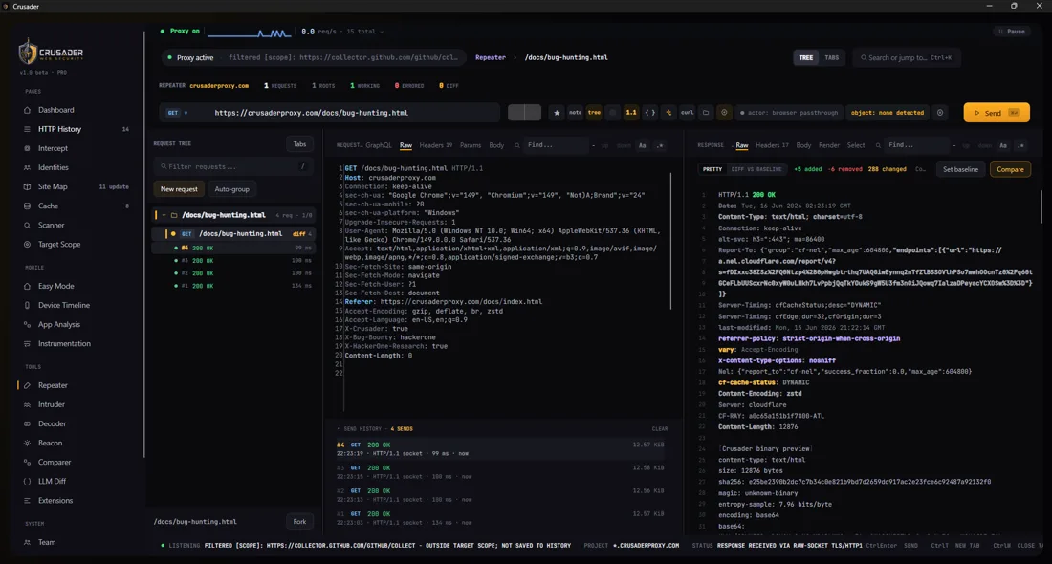Toggle the note chip in toolbar

click(x=575, y=113)
